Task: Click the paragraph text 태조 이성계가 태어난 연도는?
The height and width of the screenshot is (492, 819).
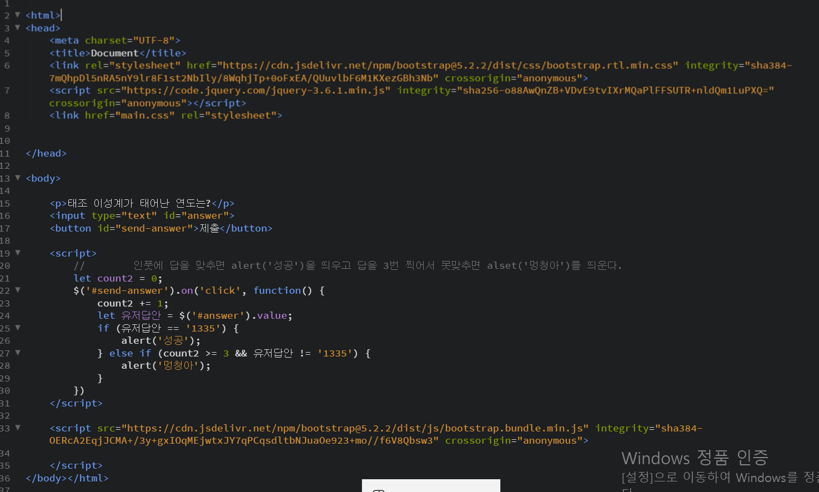Action: click(139, 203)
